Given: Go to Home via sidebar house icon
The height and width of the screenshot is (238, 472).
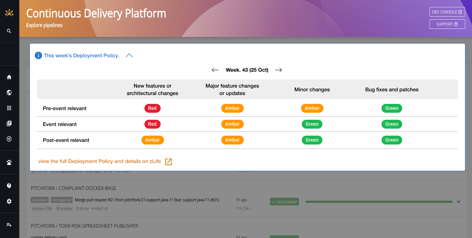Looking at the screenshot, I should coord(9,77).
